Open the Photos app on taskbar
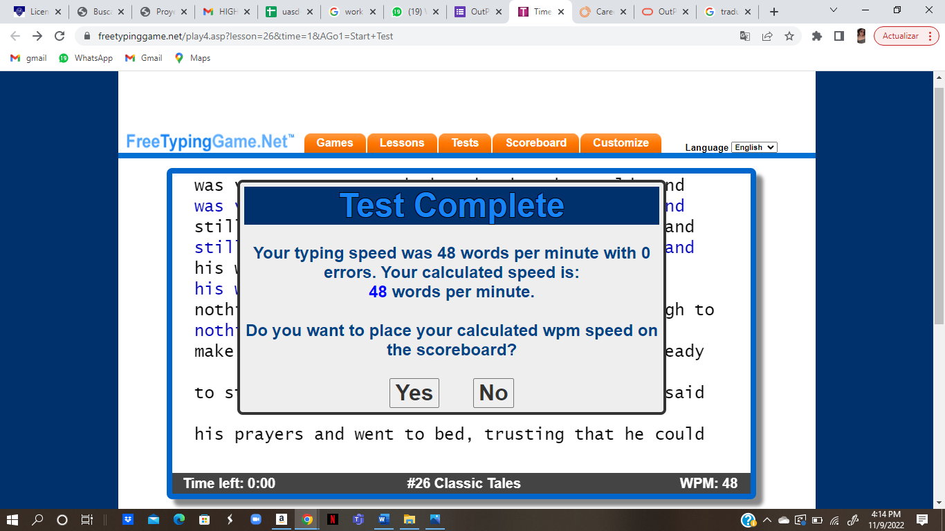Viewport: 945px width, 531px height. click(435, 519)
